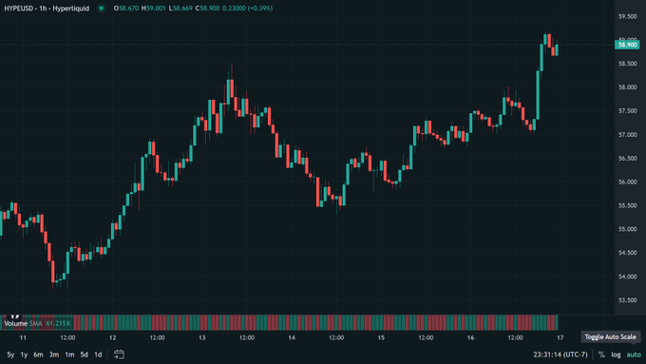Toggle auto scale mode

[634, 354]
